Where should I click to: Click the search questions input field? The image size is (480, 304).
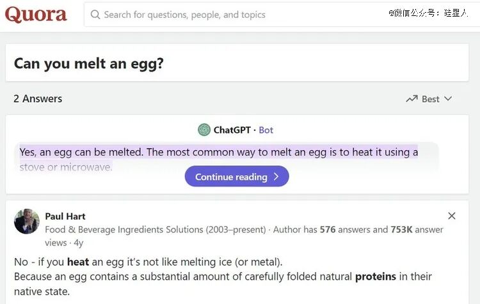click(282, 14)
